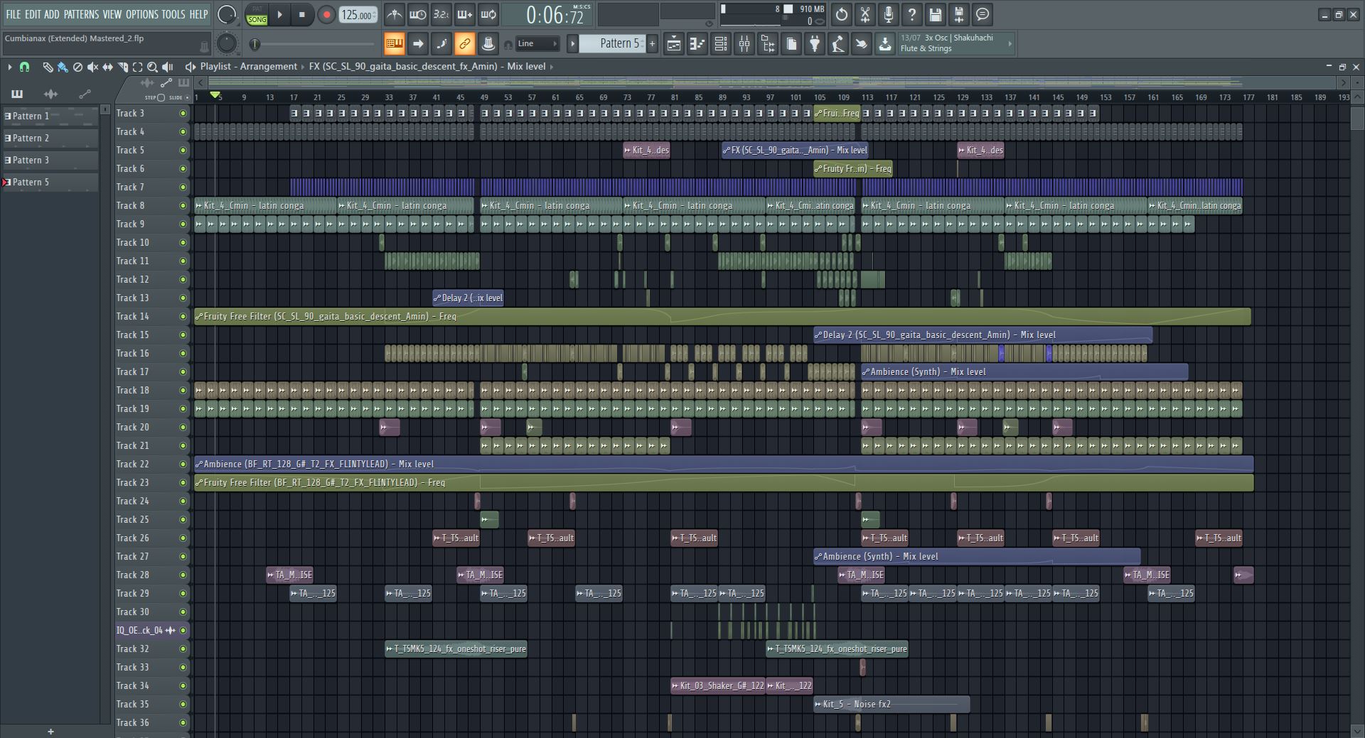Click the microphone recording icon

[888, 14]
